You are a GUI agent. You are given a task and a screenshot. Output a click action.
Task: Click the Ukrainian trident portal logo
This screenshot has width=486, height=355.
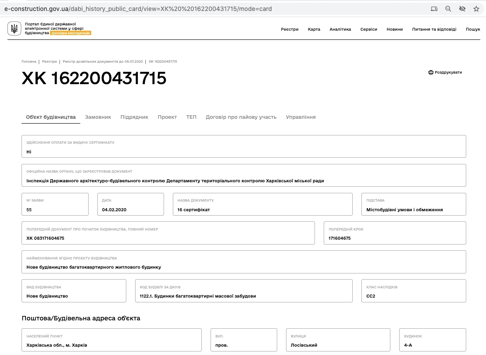pyautogui.click(x=14, y=28)
